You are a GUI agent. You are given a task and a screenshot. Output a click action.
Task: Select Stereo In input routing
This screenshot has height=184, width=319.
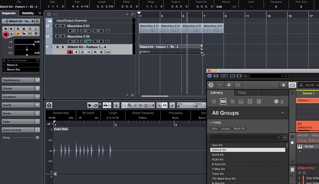pos(21,65)
